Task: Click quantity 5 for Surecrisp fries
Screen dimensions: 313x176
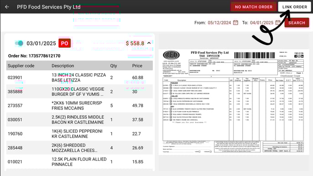Action: (112, 106)
